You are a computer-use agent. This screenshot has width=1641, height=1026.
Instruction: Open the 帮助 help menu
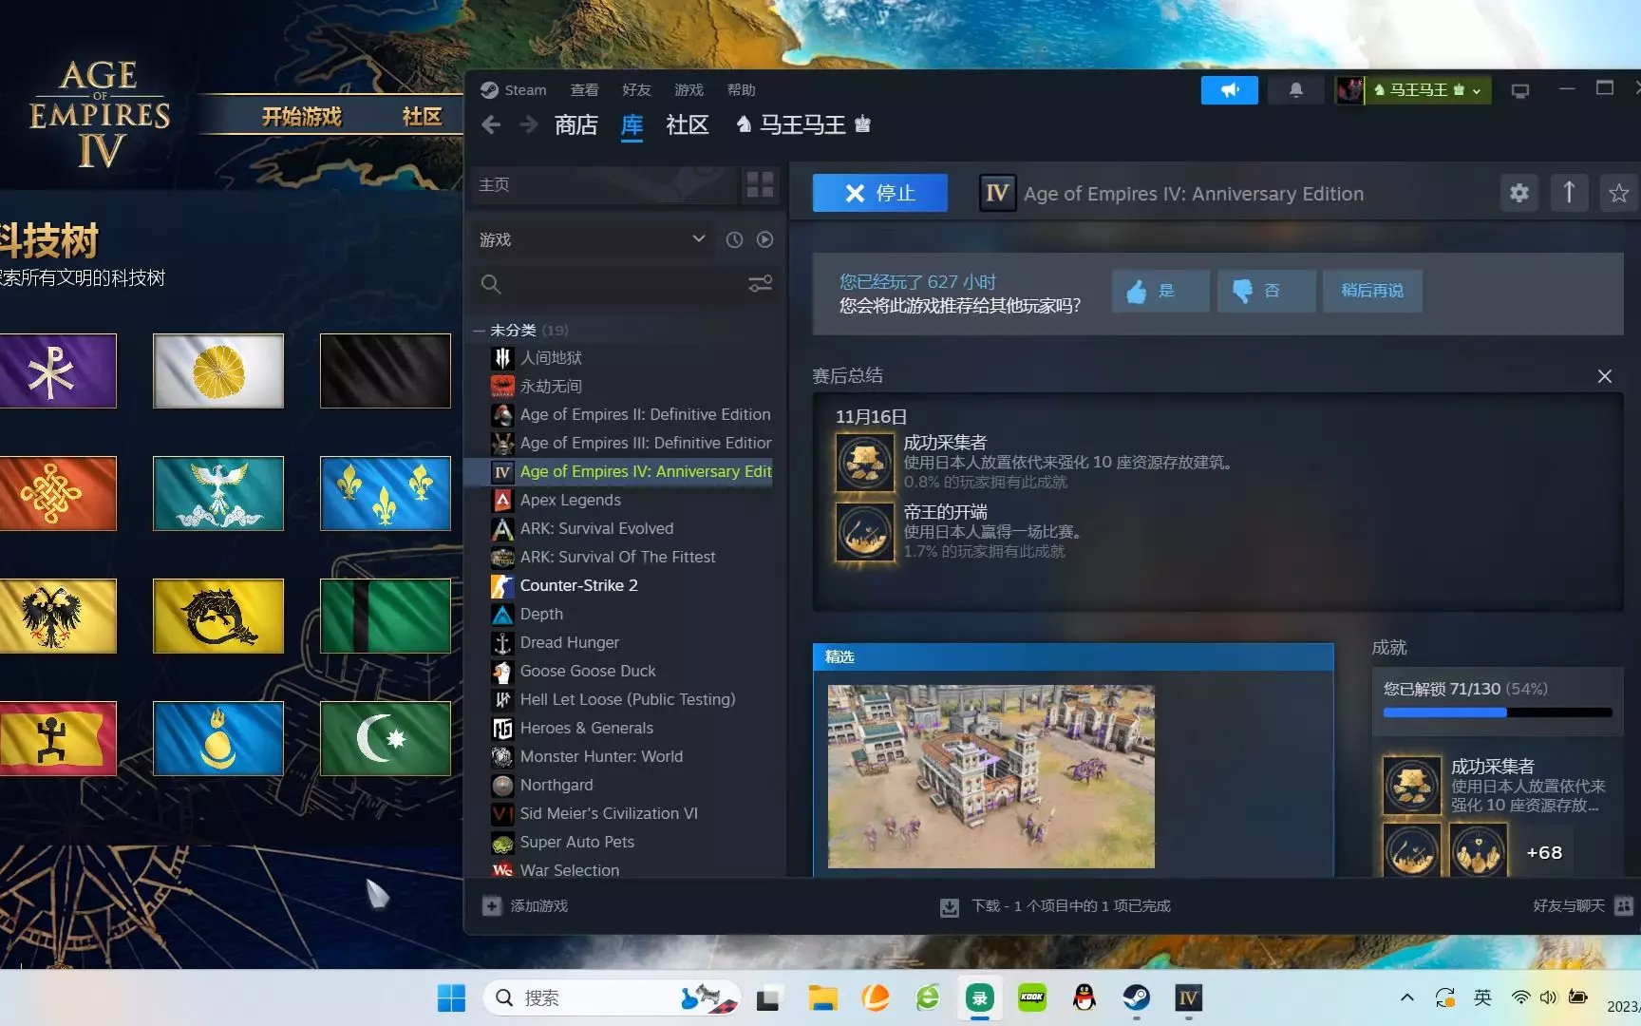click(x=741, y=90)
